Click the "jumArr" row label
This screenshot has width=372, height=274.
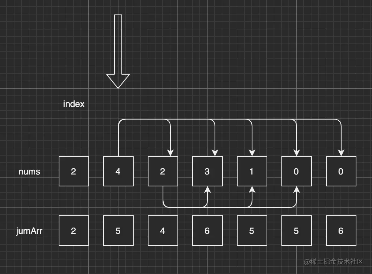pos(29,231)
